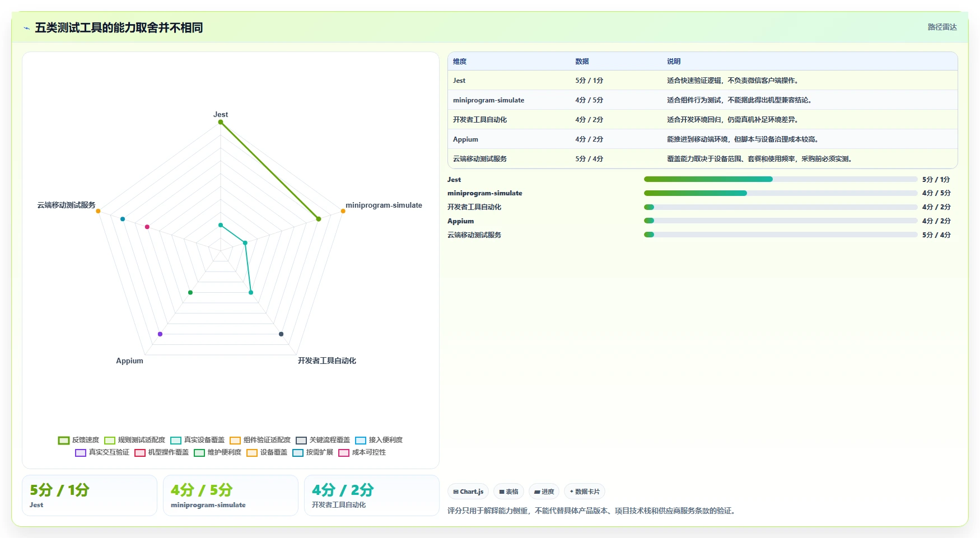Open the 4分 / 2分 开发者工具自动化 data card

[372, 495]
